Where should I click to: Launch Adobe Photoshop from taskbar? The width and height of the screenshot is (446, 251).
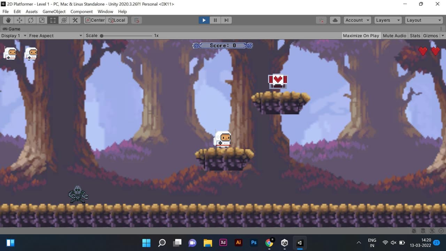coord(254,243)
